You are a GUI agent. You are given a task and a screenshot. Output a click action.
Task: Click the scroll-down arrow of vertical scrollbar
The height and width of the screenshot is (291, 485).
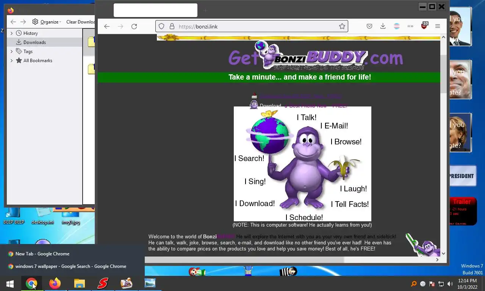(443, 253)
